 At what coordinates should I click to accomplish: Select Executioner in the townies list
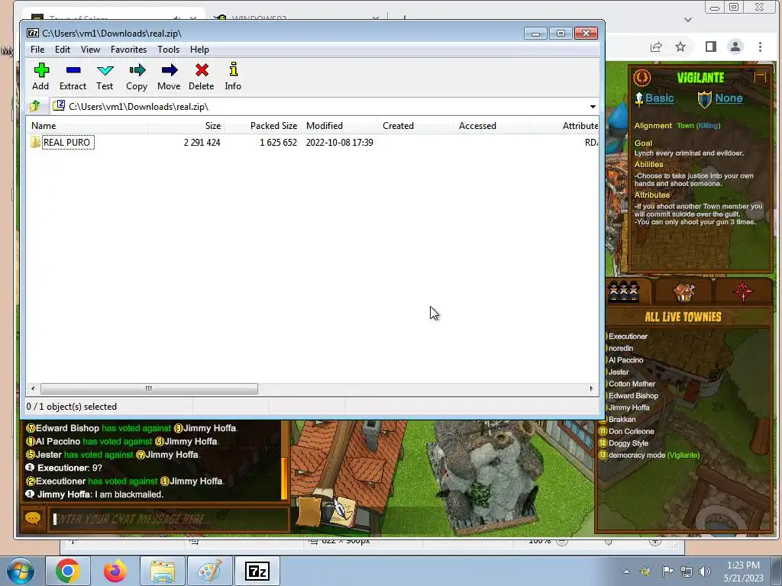click(628, 336)
